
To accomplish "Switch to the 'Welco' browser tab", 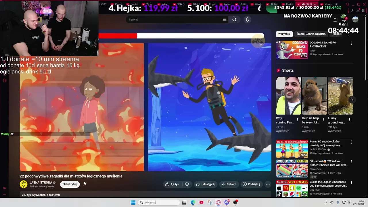I will 225,4.
